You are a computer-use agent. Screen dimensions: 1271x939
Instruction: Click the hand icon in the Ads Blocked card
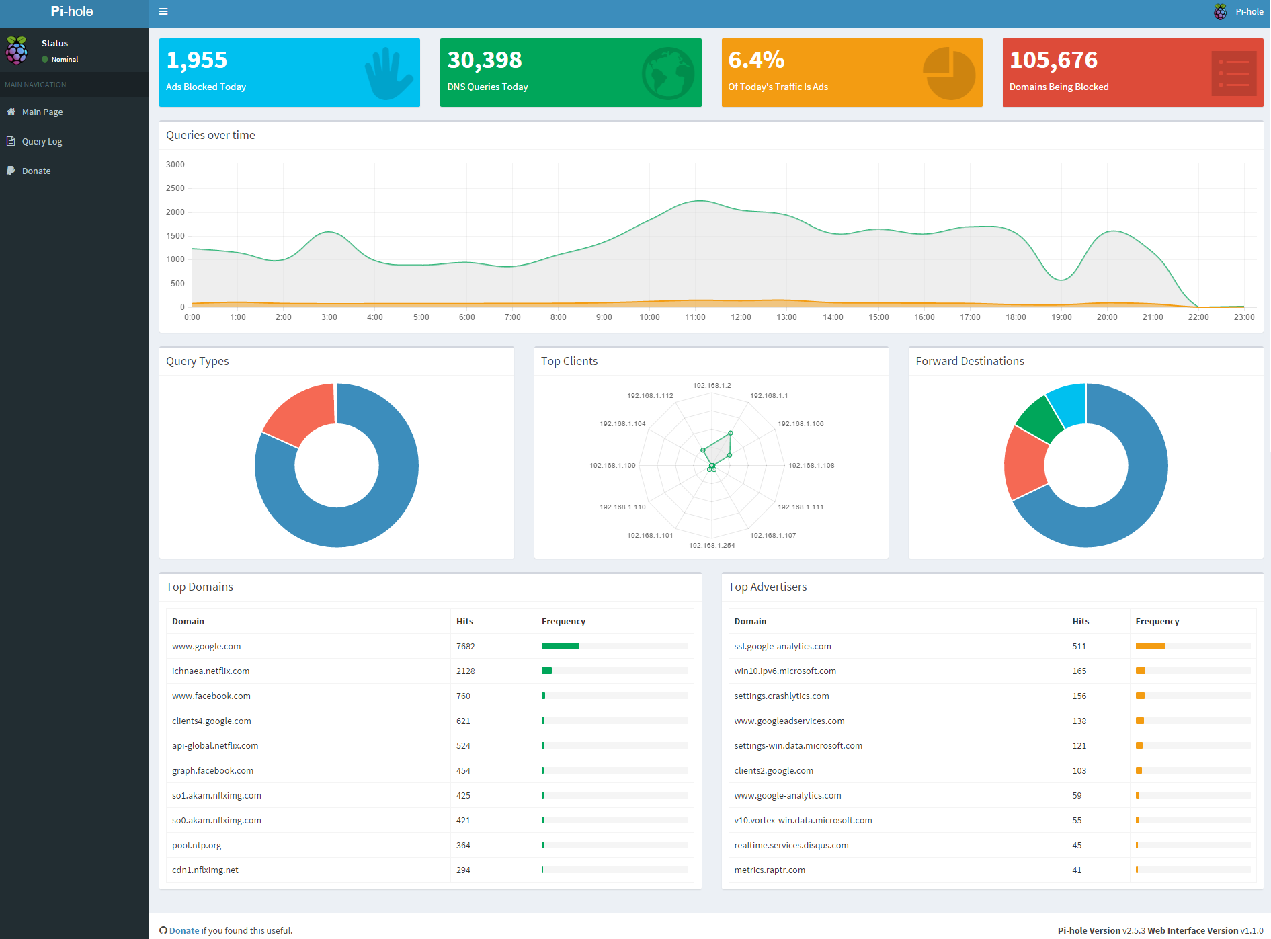tap(388, 73)
